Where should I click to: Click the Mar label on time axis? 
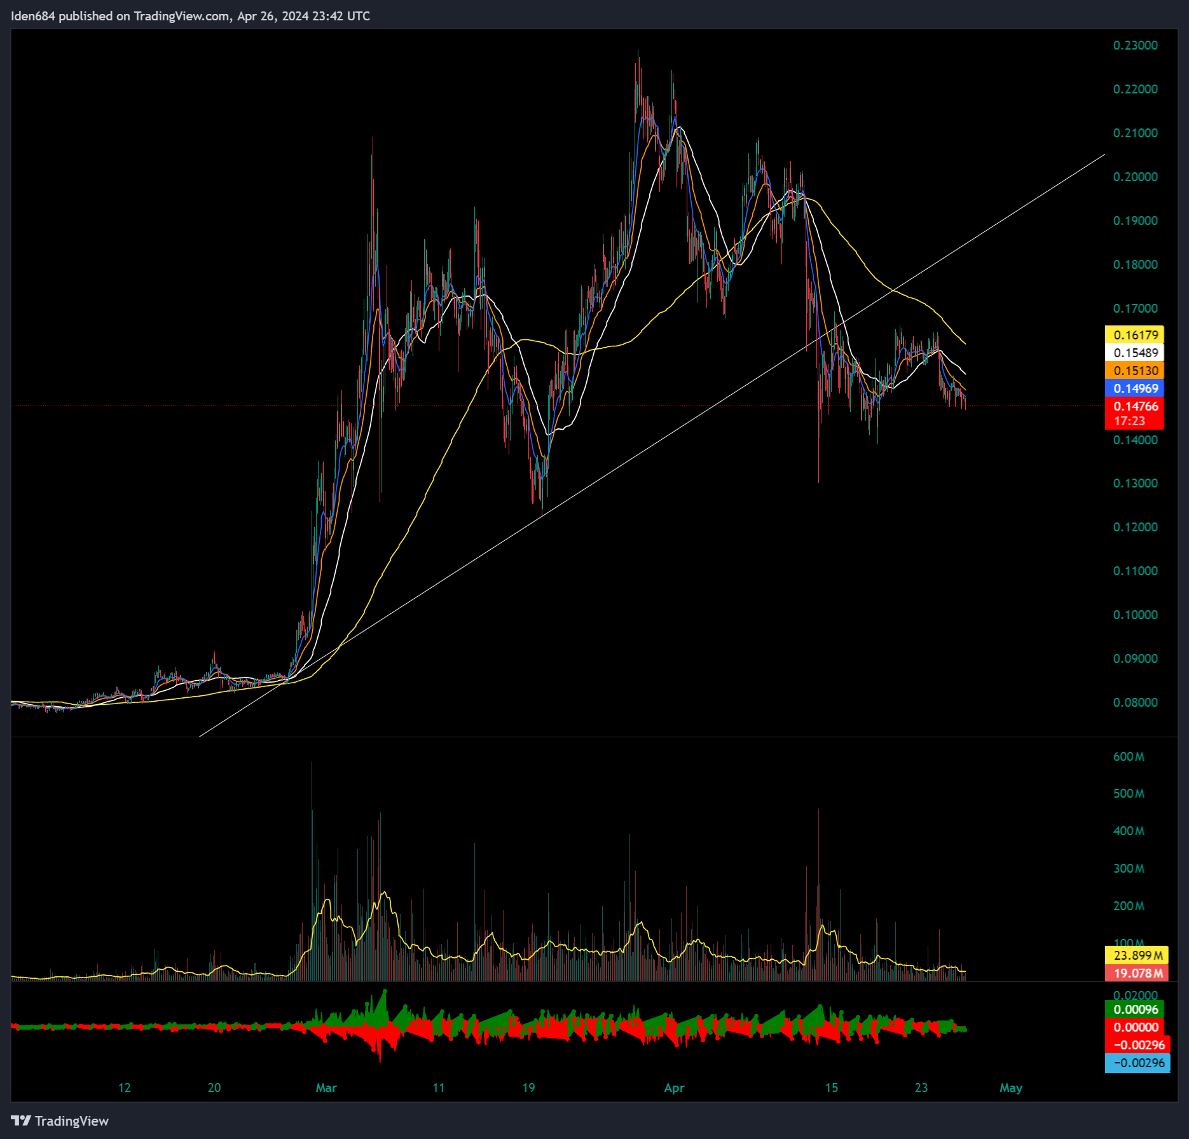pyautogui.click(x=326, y=1088)
